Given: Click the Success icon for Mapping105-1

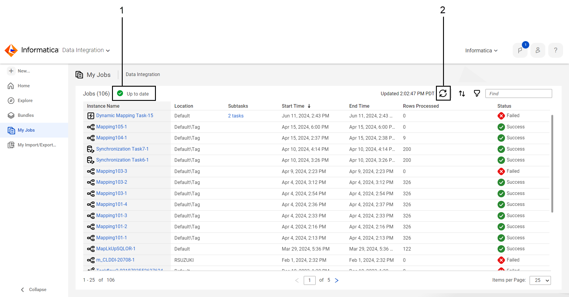Looking at the screenshot, I should (501, 127).
